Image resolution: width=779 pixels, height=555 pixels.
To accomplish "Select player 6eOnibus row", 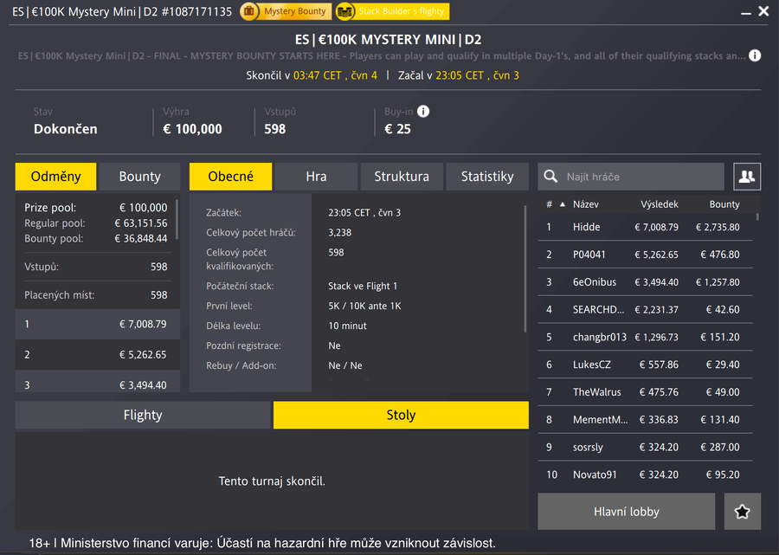I will click(x=645, y=282).
